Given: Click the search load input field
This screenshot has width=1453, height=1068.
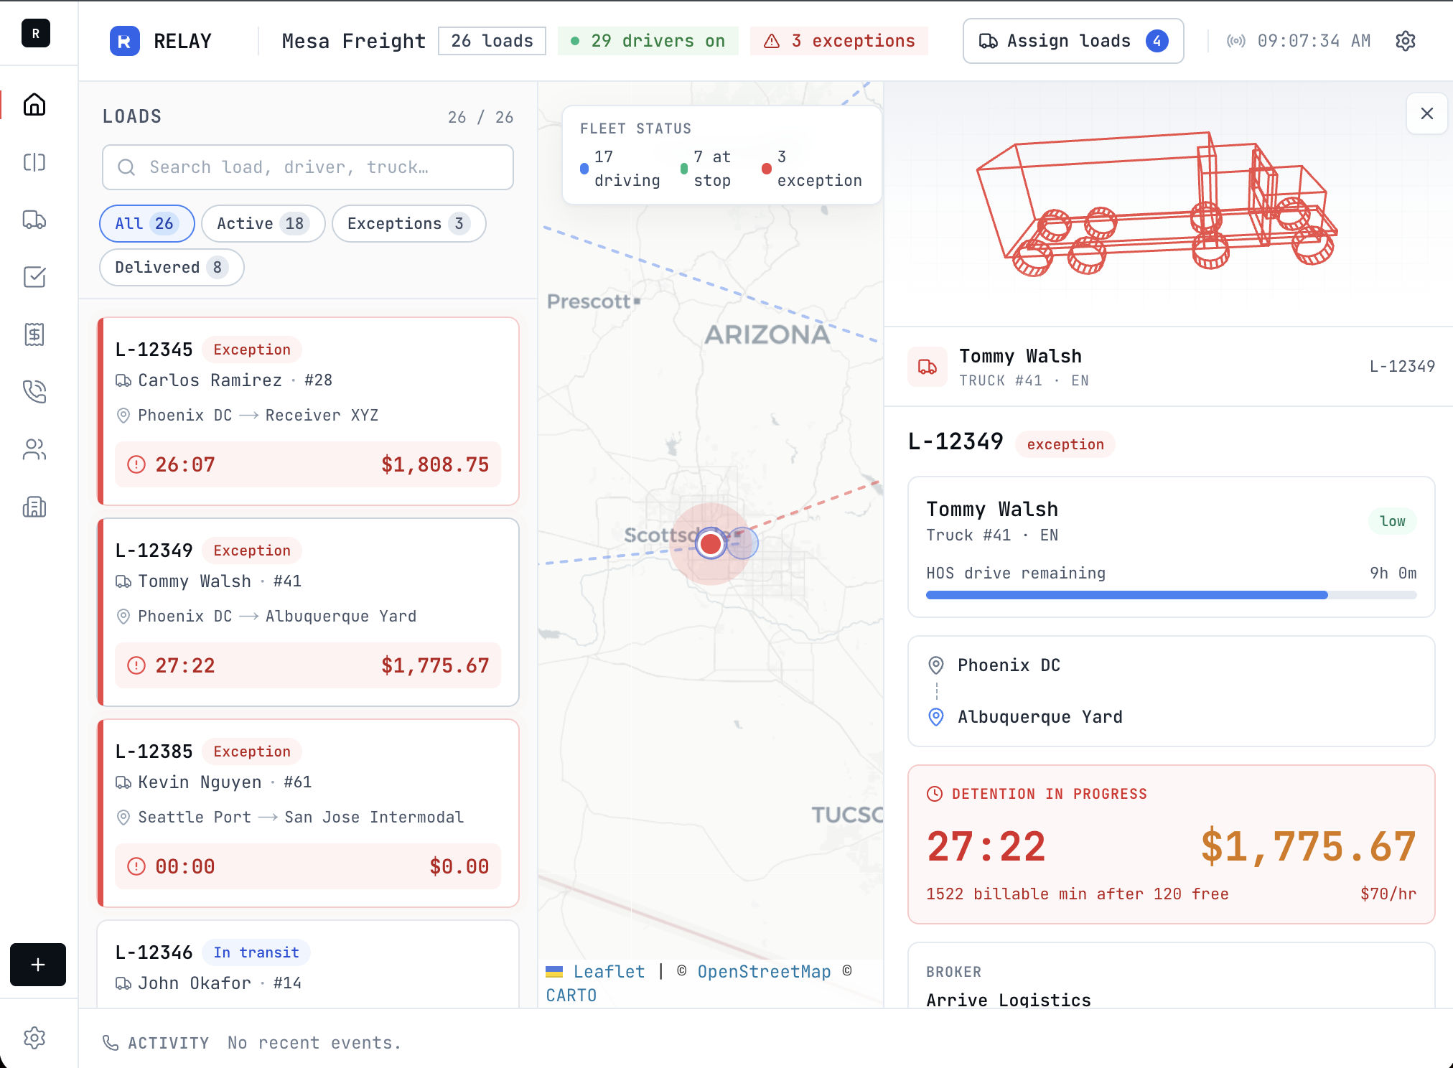Looking at the screenshot, I should [x=308, y=167].
